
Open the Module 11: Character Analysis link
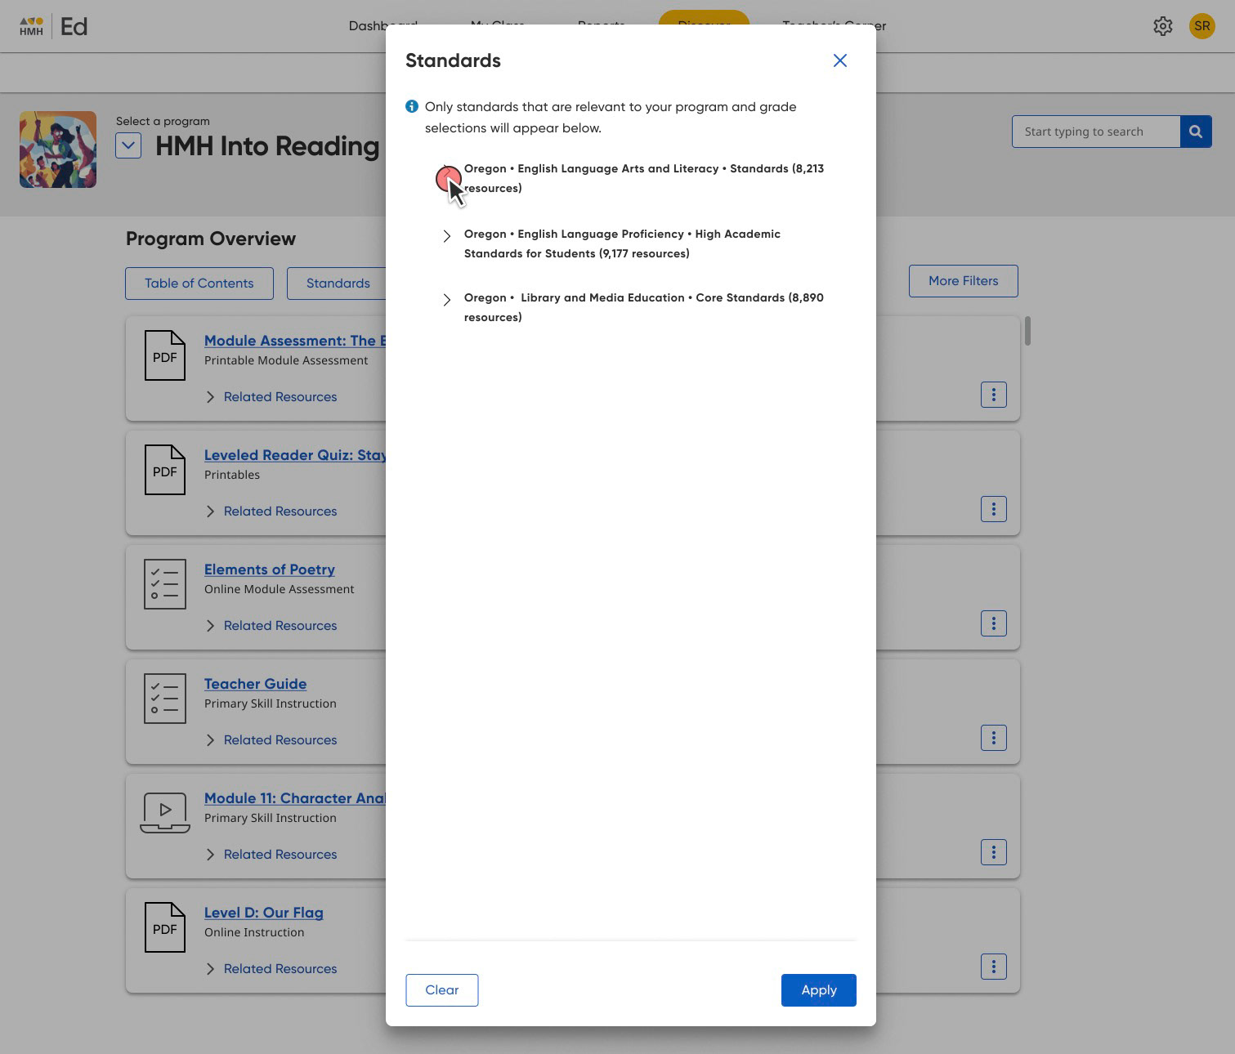(295, 798)
